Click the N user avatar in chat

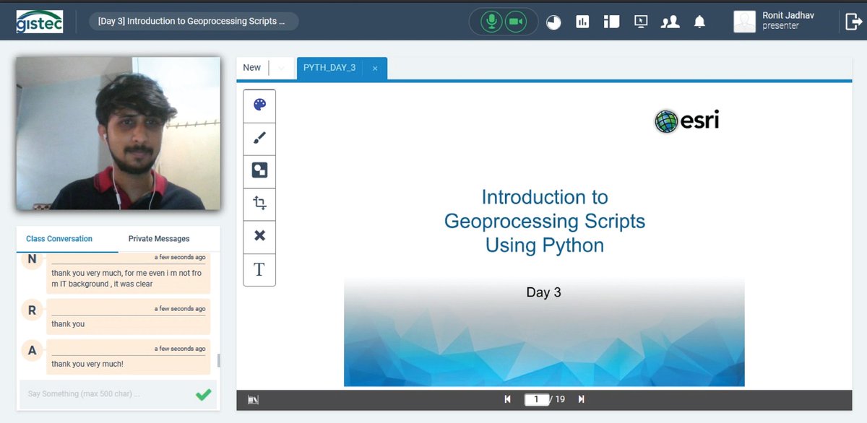32,259
